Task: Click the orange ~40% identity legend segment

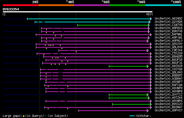Action: point(56,5)
